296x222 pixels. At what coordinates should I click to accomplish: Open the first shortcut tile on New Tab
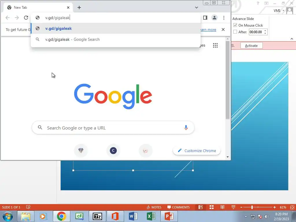coord(81,150)
